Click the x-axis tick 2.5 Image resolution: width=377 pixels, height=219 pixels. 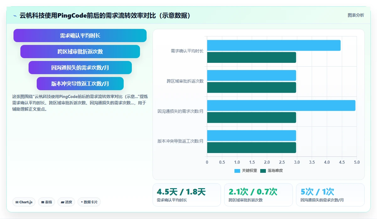(282, 162)
